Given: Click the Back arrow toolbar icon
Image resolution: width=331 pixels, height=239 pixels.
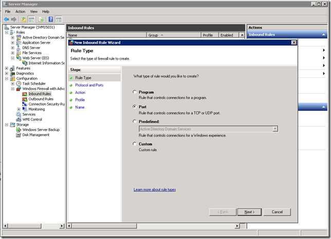Looking at the screenshot, I should point(7,19).
